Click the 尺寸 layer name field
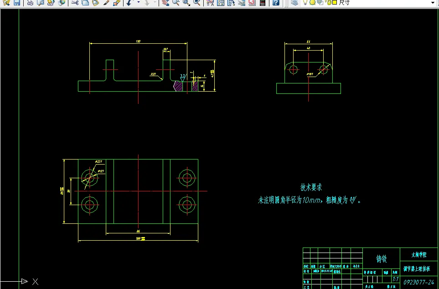This screenshot has width=439, height=289. pos(344,3)
